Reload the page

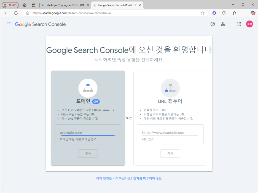[x=16, y=13]
